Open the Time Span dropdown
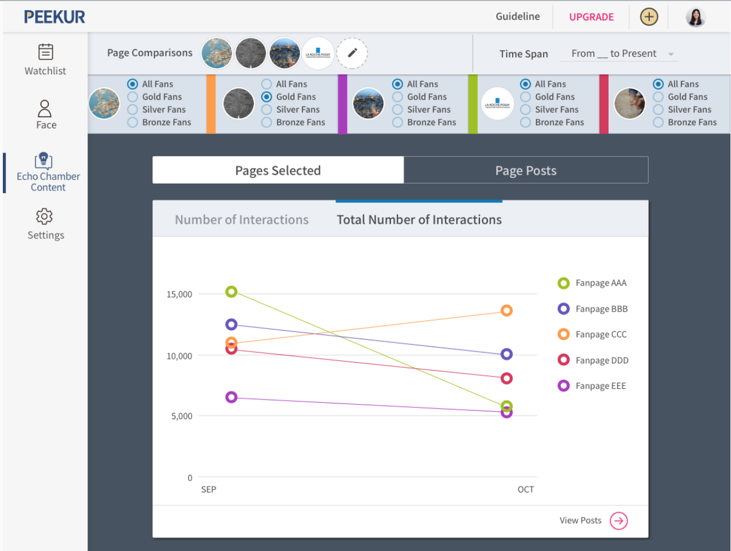731x551 pixels. 619,54
